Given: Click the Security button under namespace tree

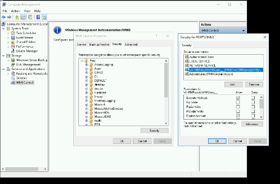Looking at the screenshot, I should (154, 131).
